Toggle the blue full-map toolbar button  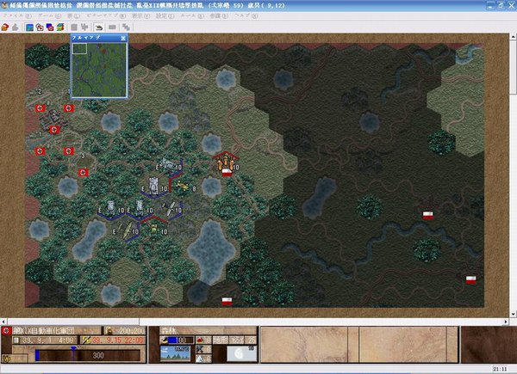[x=29, y=27]
